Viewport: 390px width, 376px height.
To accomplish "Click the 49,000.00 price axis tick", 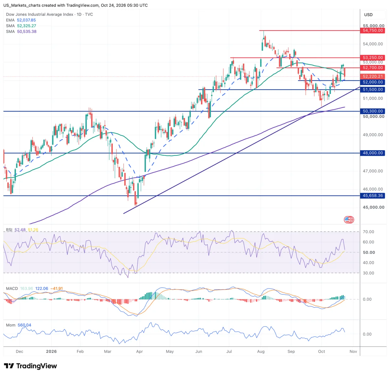I will coord(373,135).
